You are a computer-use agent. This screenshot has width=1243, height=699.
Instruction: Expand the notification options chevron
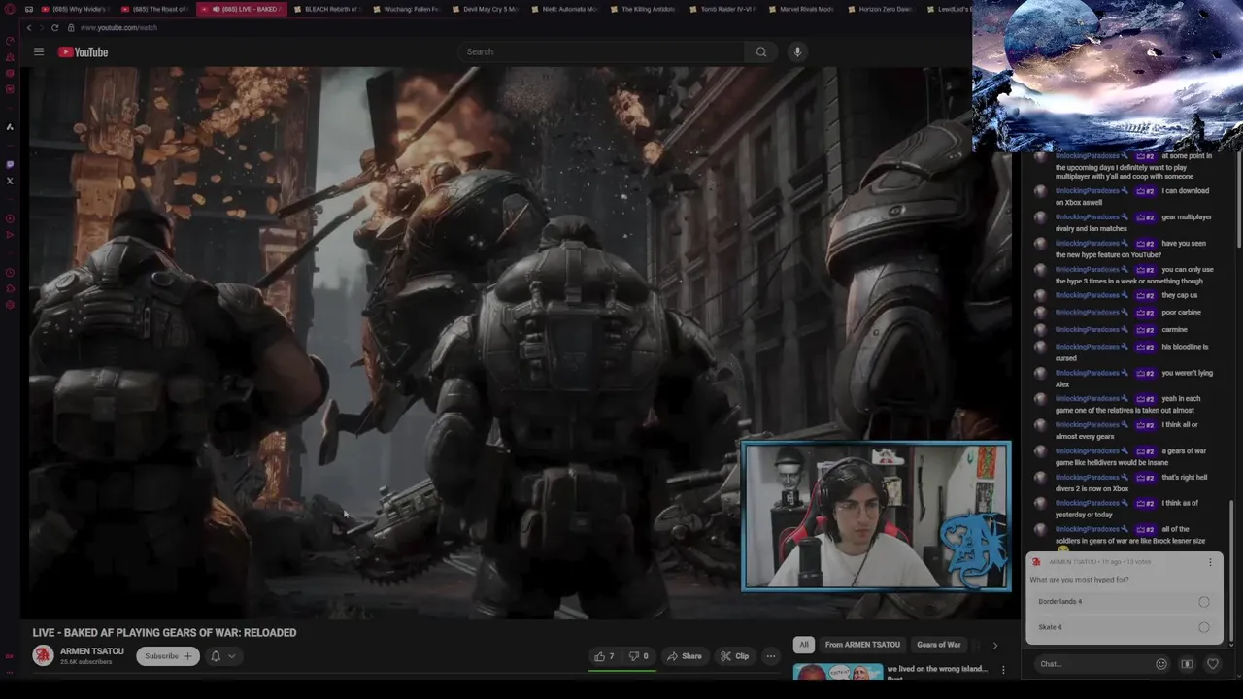[x=231, y=656]
